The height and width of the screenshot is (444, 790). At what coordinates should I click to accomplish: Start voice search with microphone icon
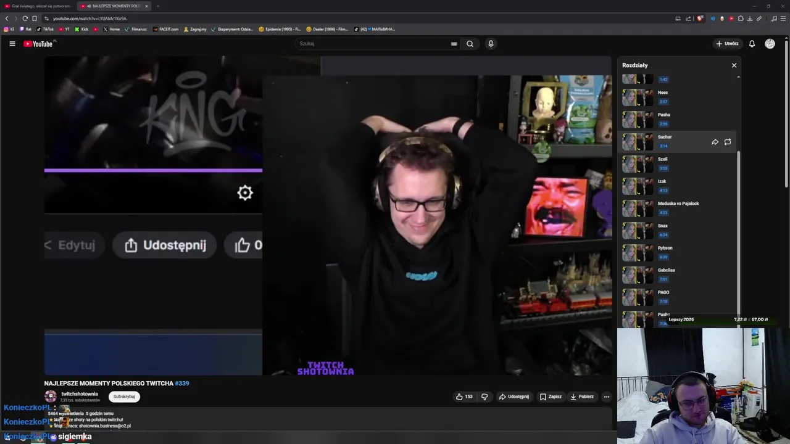click(x=491, y=44)
